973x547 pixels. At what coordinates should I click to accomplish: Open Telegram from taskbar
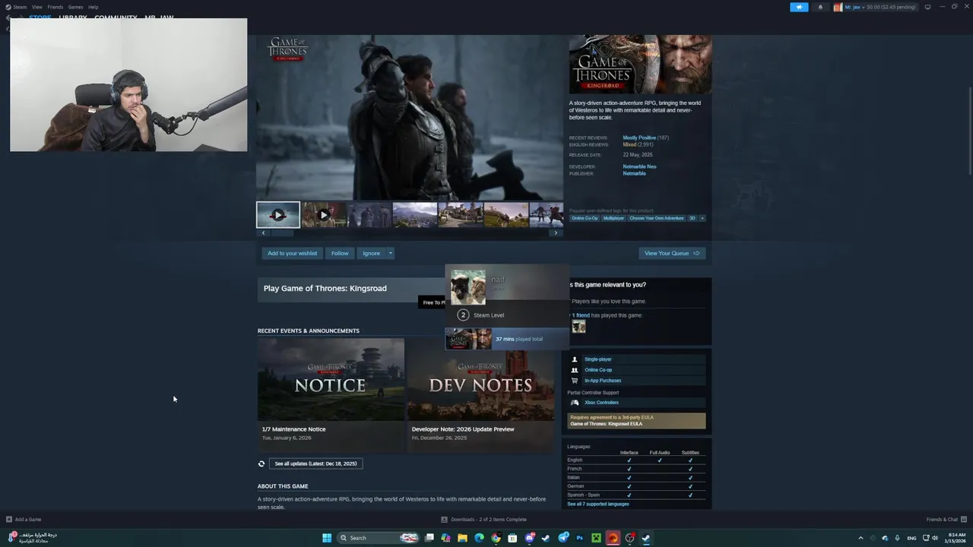tap(563, 538)
